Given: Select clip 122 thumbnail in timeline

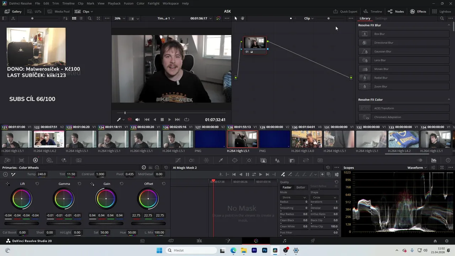Looking at the screenshot, I should [x=49, y=139].
